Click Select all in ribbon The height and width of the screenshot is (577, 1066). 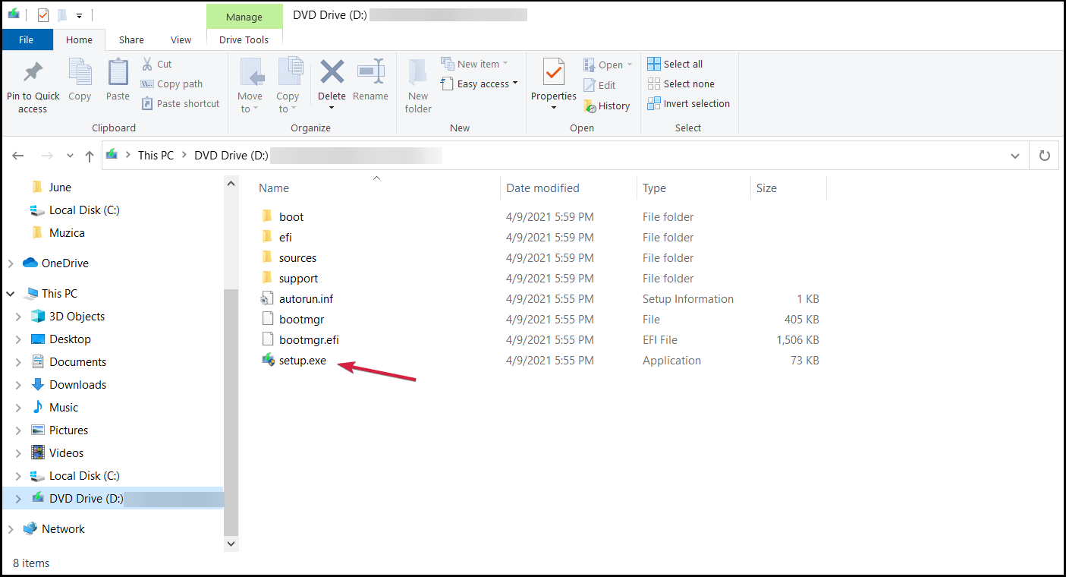point(675,64)
